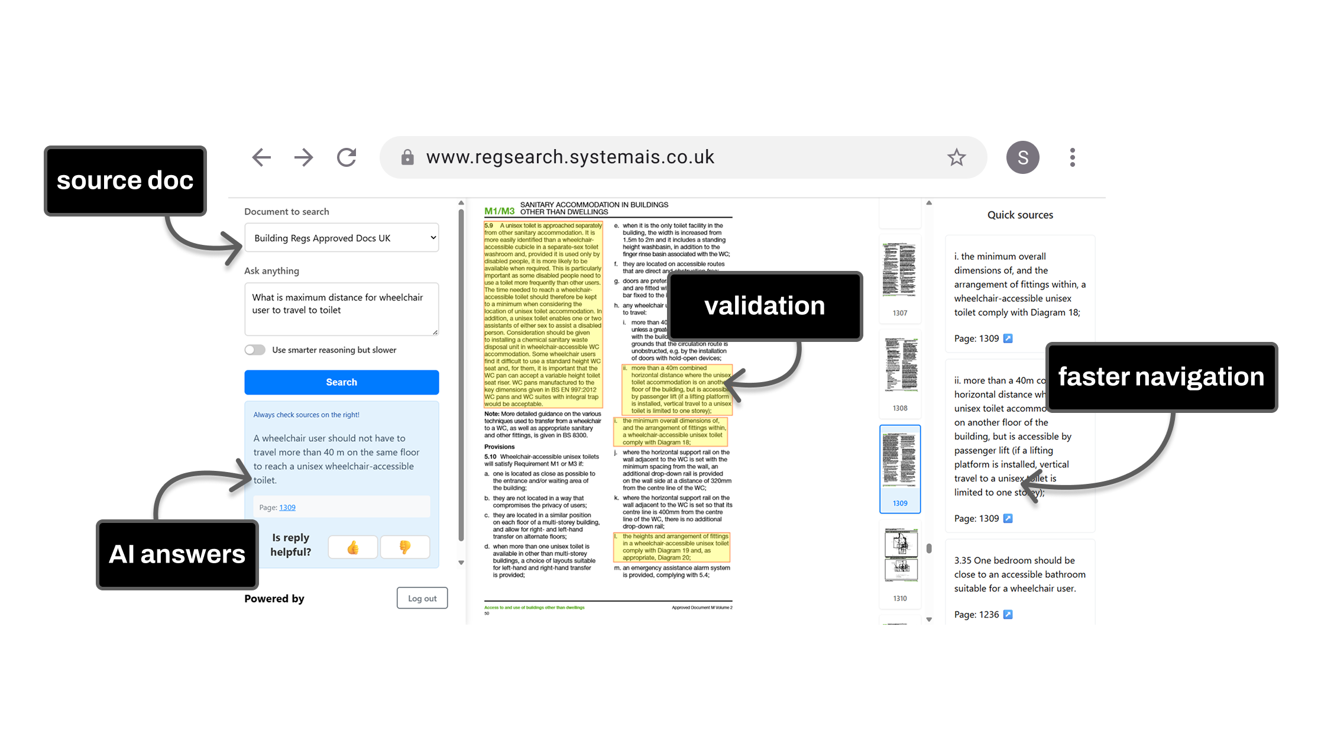Click thumbs up feedback icon
The height and width of the screenshot is (743, 1321).
click(x=353, y=547)
